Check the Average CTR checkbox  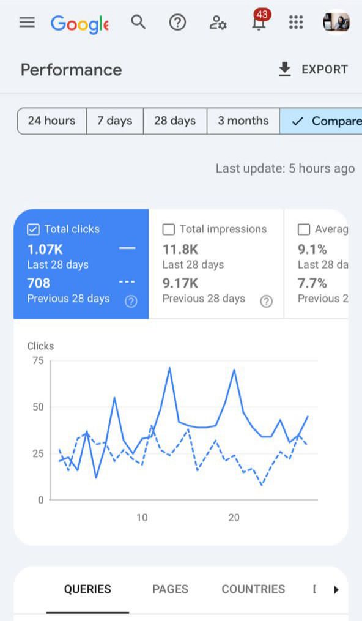pyautogui.click(x=304, y=229)
